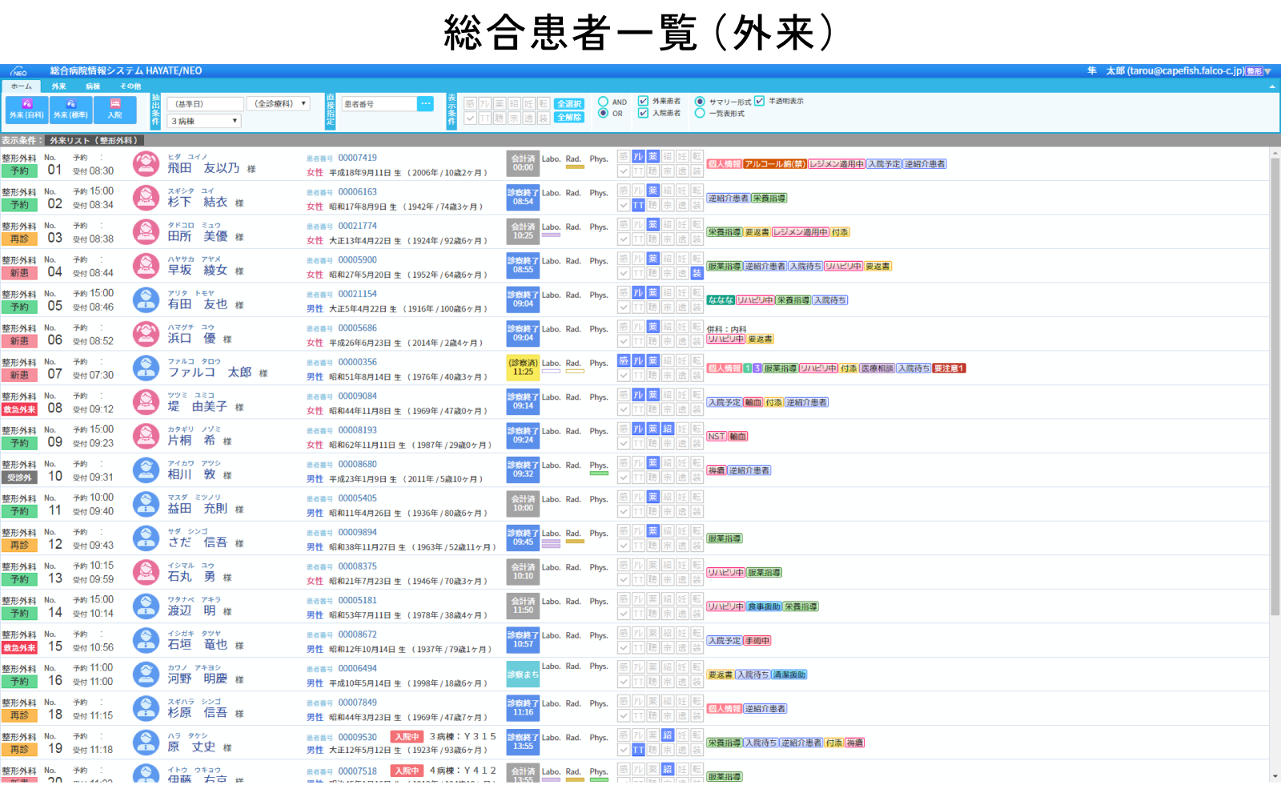This screenshot has height=785, width=1281.
Task: Switch to the 外来 tab
Action: 59,86
